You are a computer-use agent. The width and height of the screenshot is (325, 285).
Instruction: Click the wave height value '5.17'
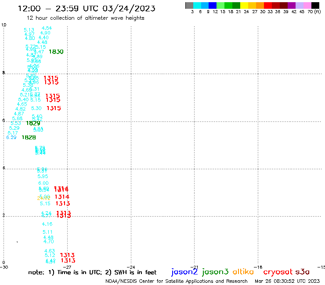pyautogui.click(x=13, y=133)
